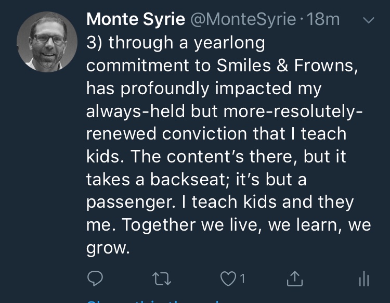Click the display name Monte Syrie
390x303 pixels.
tap(136, 20)
